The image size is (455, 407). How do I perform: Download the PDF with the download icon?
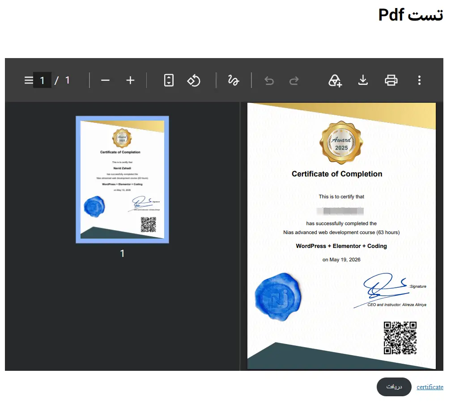[363, 80]
